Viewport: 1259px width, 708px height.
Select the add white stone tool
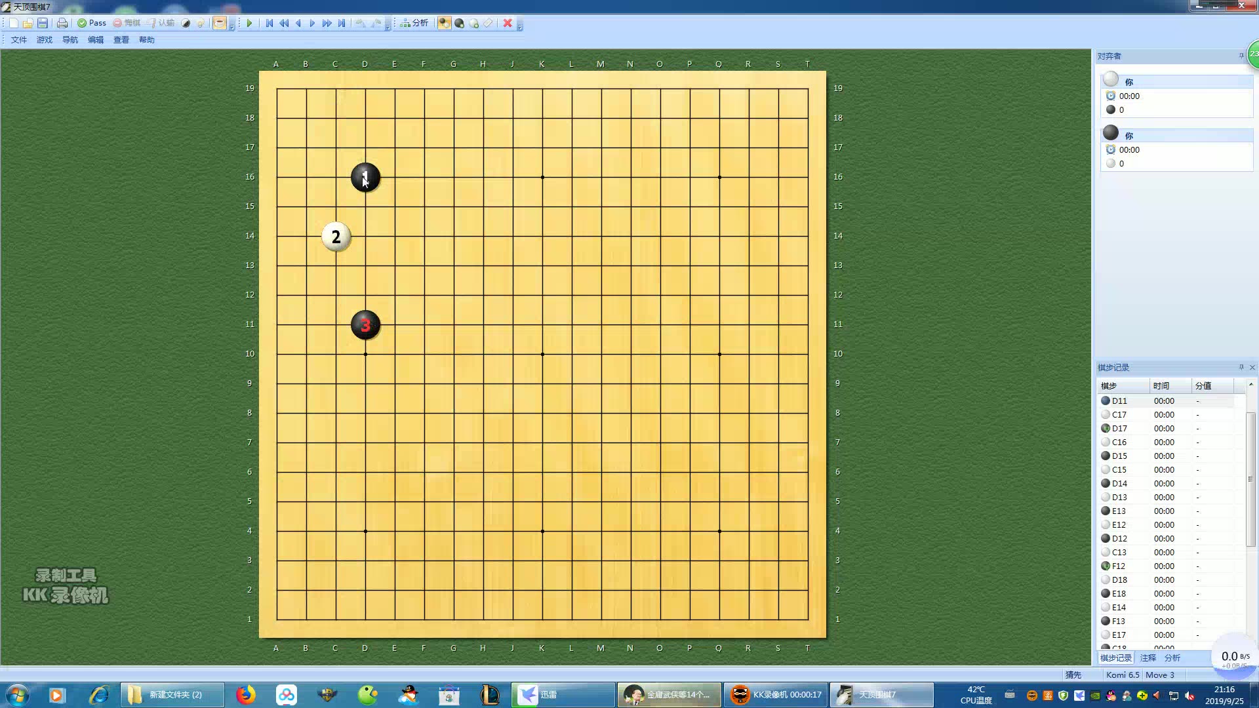click(473, 23)
